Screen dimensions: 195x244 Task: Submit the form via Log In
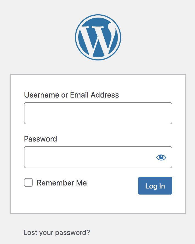pyautogui.click(x=155, y=186)
